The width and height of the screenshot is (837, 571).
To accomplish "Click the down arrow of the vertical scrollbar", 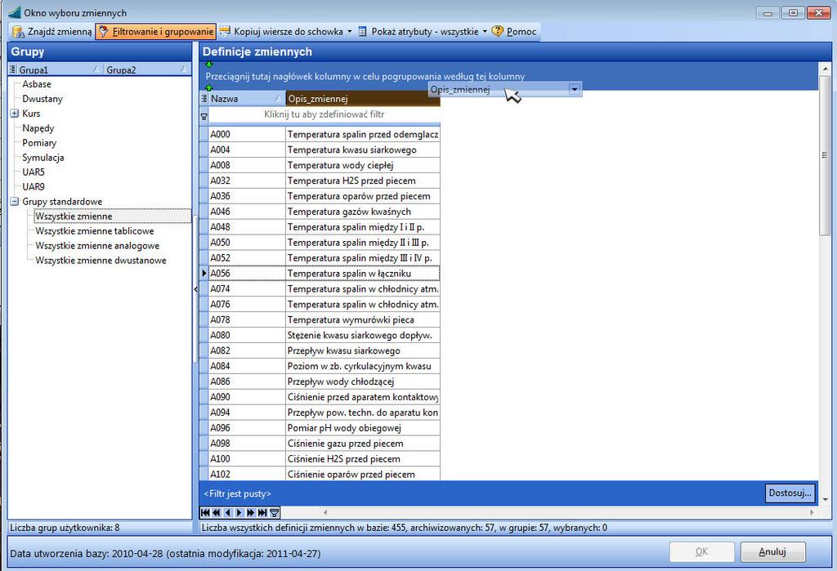I will click(826, 500).
